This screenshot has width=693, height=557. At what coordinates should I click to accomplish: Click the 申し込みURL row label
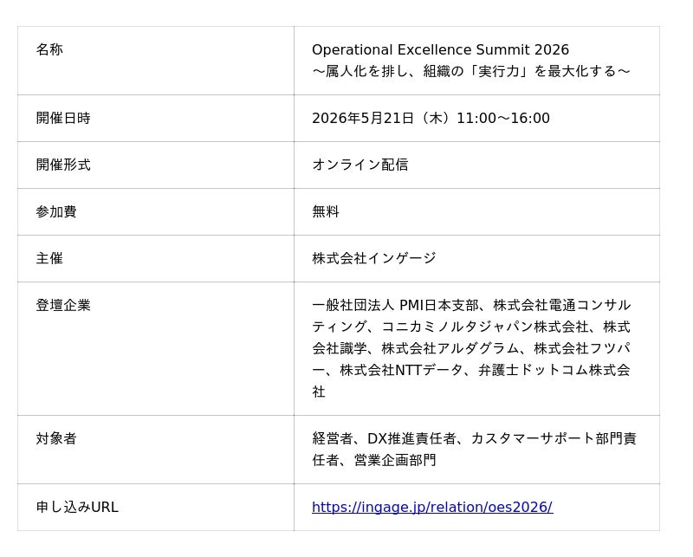77,508
